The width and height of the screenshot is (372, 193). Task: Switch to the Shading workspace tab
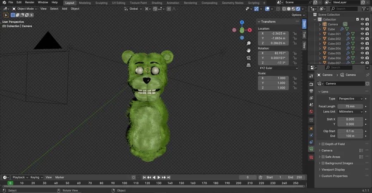(157, 3)
